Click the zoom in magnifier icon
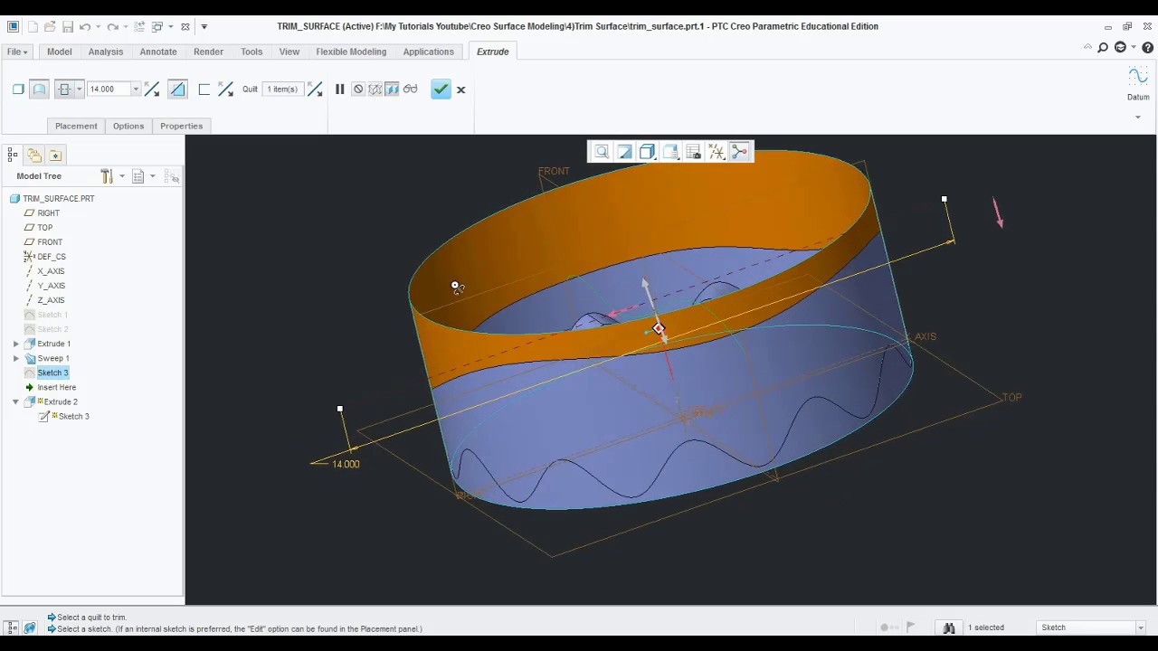Viewport: 1158px width, 651px height. point(602,151)
